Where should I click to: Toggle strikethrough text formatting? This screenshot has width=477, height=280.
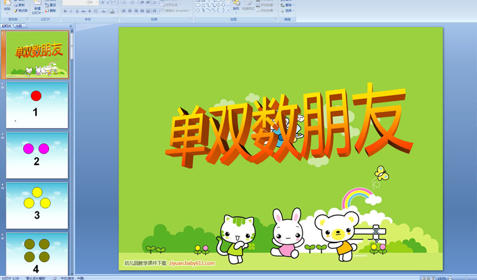83,11
